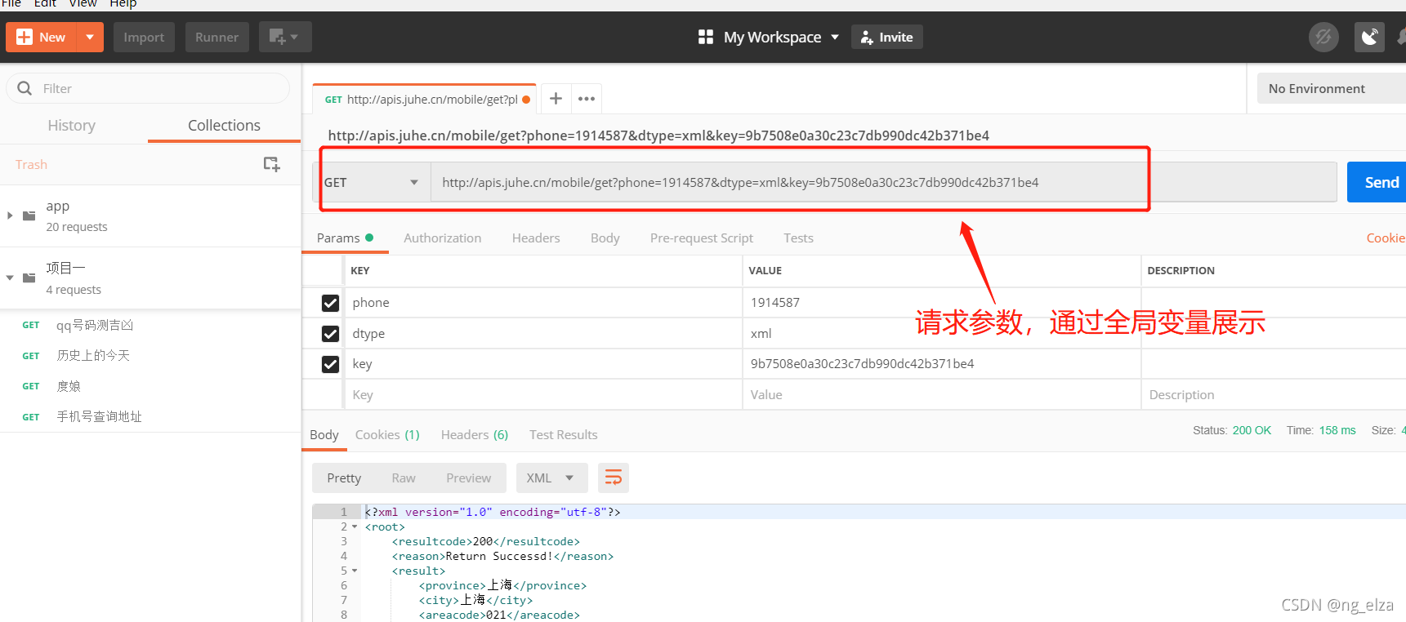Open the XML format dropdown

(x=551, y=478)
